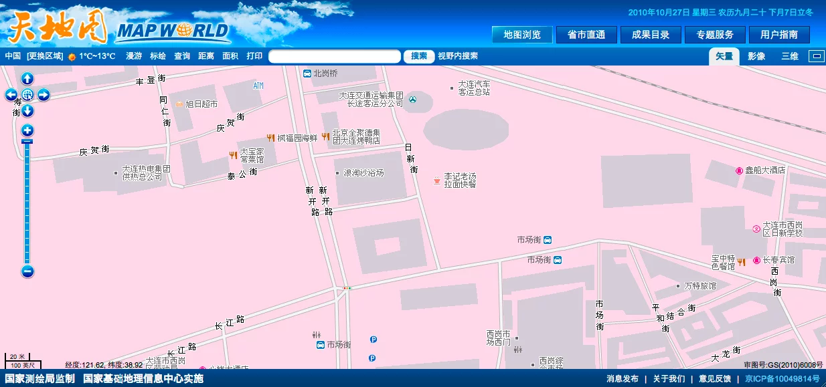Image resolution: width=826 pixels, height=387 pixels.
Task: Open the 成果目录 tab
Action: tap(651, 35)
